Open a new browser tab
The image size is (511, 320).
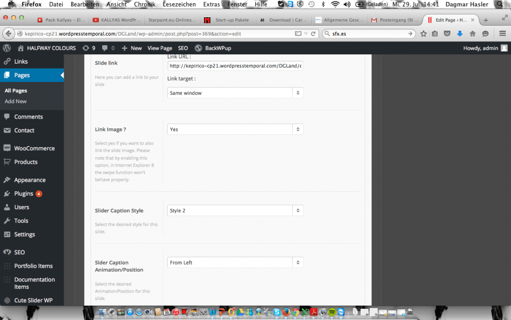pyautogui.click(x=485, y=20)
